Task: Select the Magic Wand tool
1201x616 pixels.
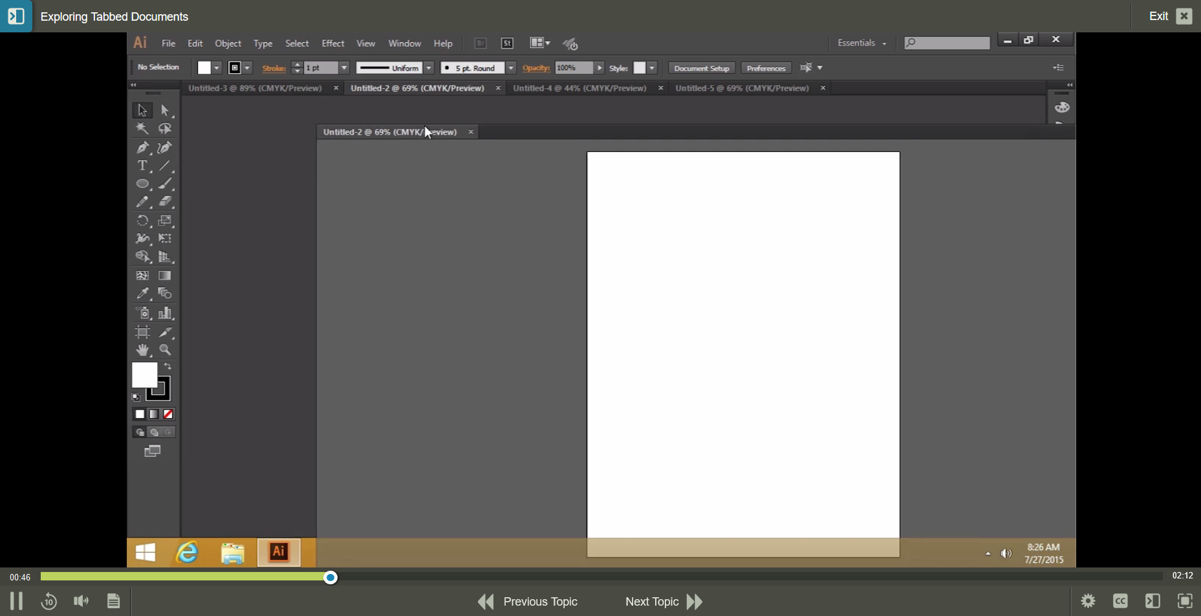Action: pyautogui.click(x=142, y=128)
